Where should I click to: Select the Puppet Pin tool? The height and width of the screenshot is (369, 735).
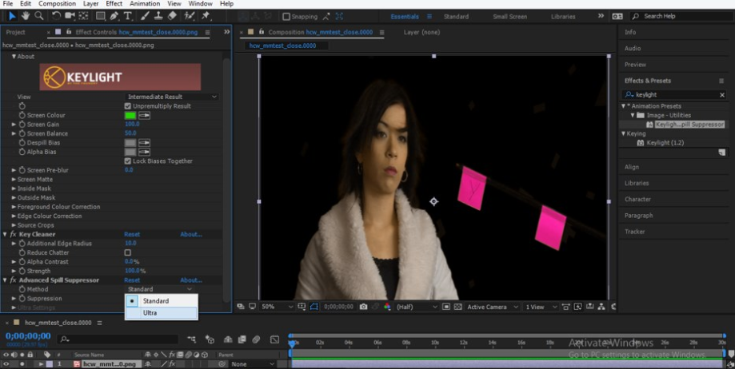click(206, 16)
